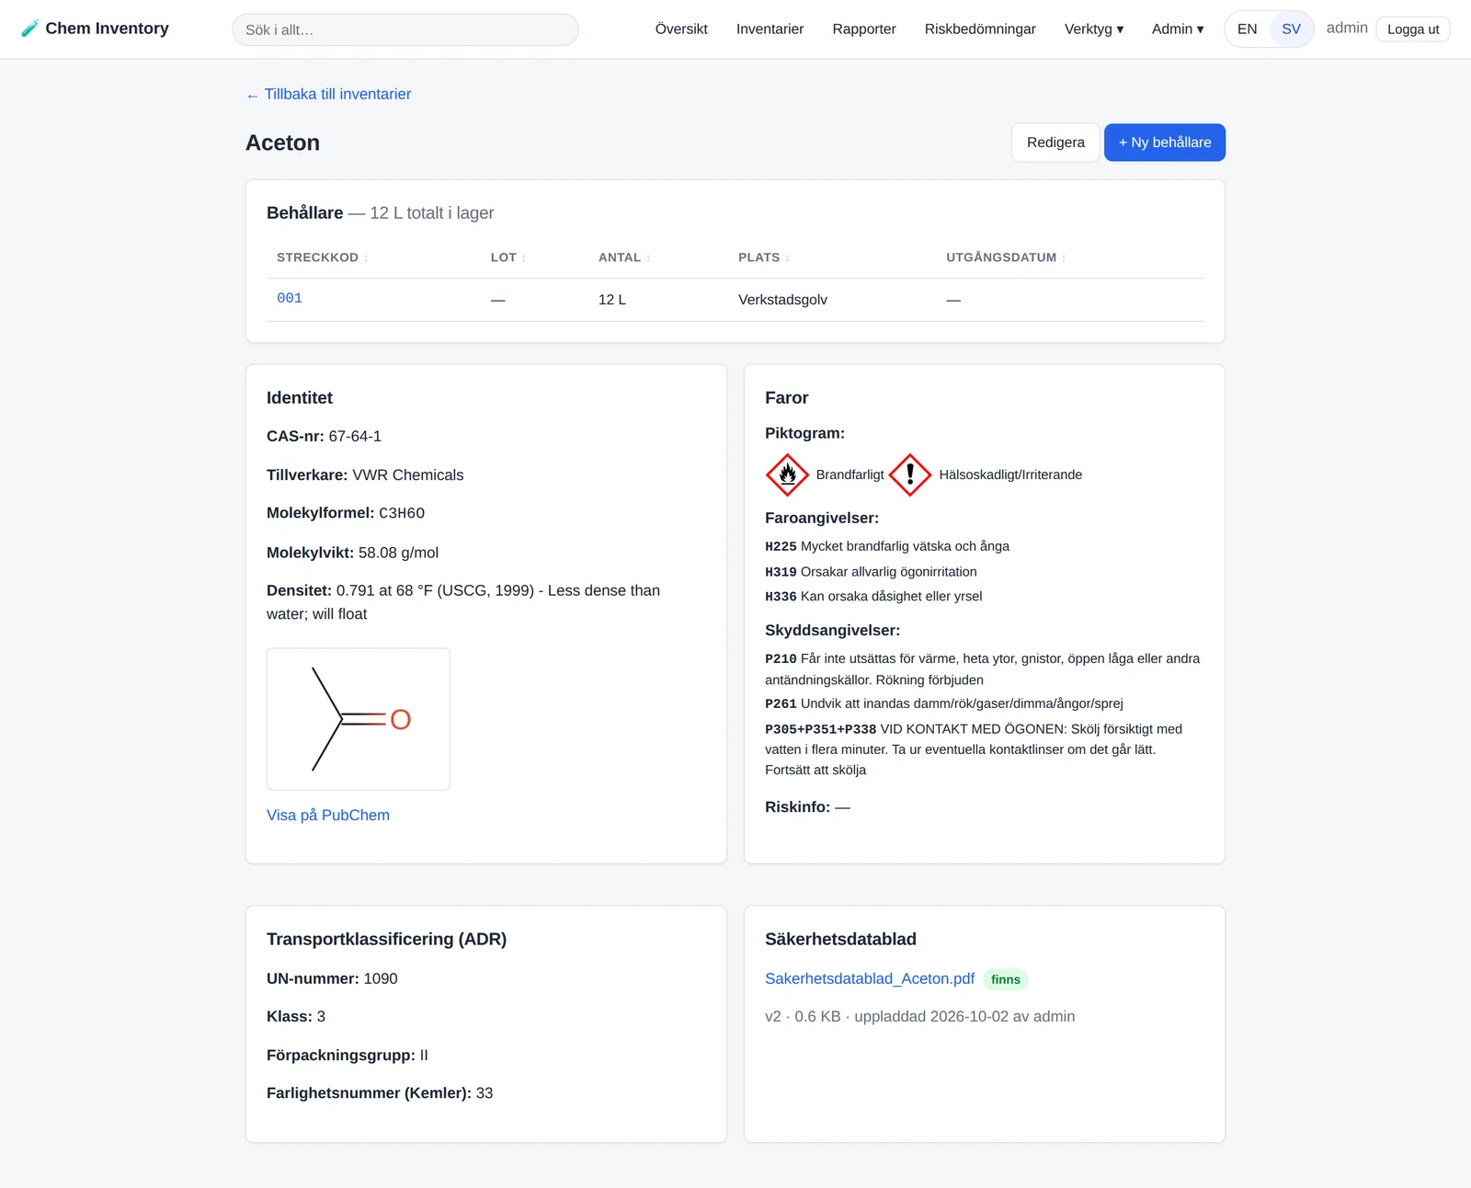Open the Rapporter section
Image resolution: width=1471 pixels, height=1188 pixels.
click(x=864, y=29)
